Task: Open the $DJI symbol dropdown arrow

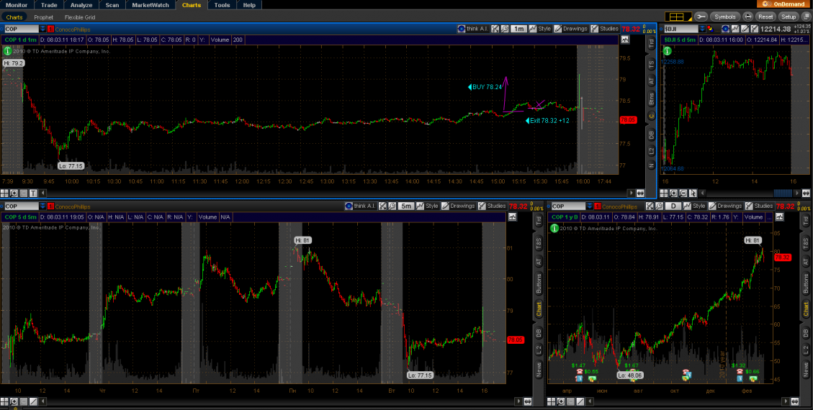Action: [x=702, y=29]
